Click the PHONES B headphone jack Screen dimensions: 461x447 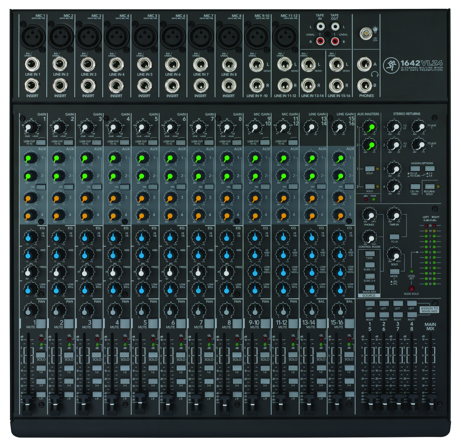point(364,85)
